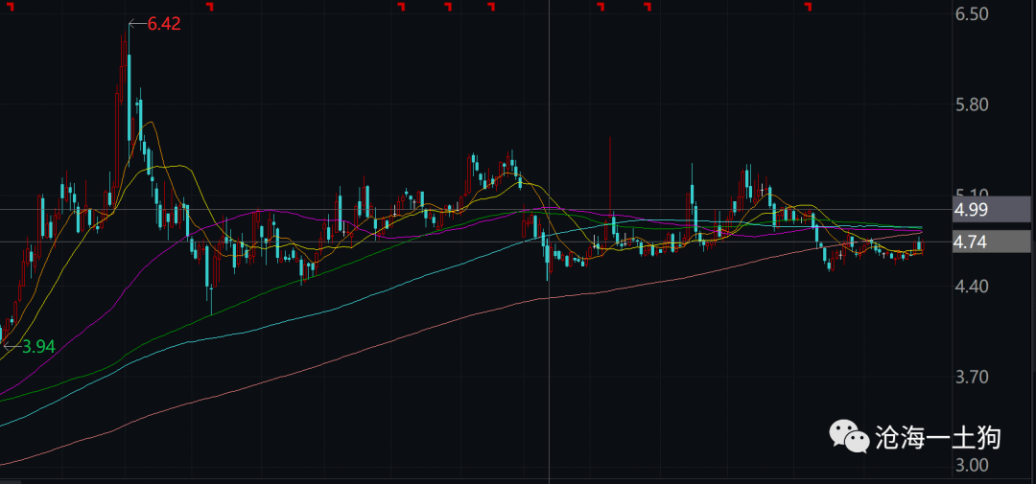
Task: Select the green 3.94 low price label
Action: pyautogui.click(x=37, y=347)
